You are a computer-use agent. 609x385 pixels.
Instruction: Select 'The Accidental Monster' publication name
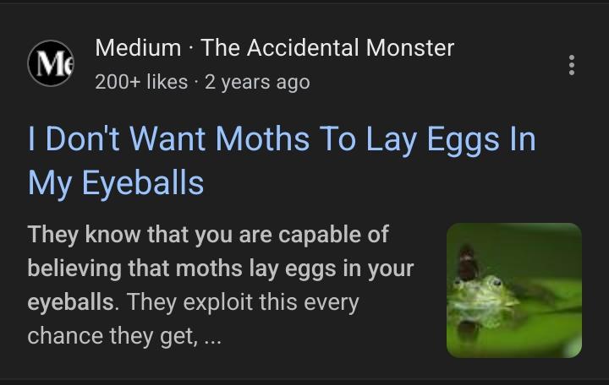pyautogui.click(x=327, y=47)
